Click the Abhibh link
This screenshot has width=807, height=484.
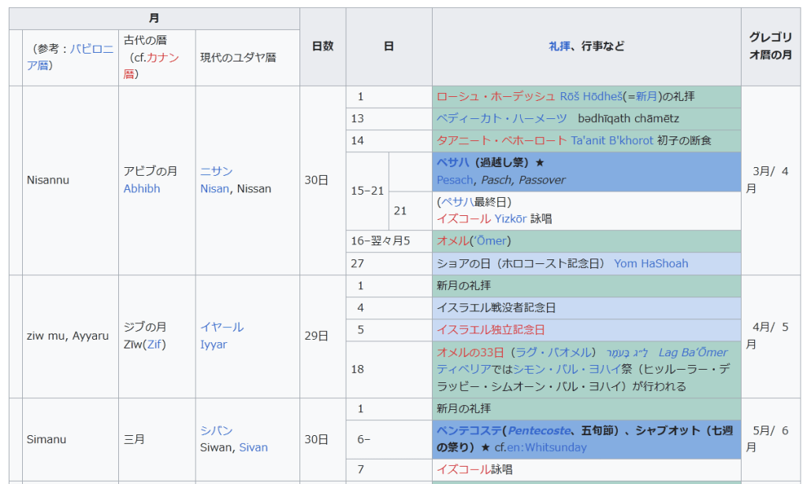point(141,189)
